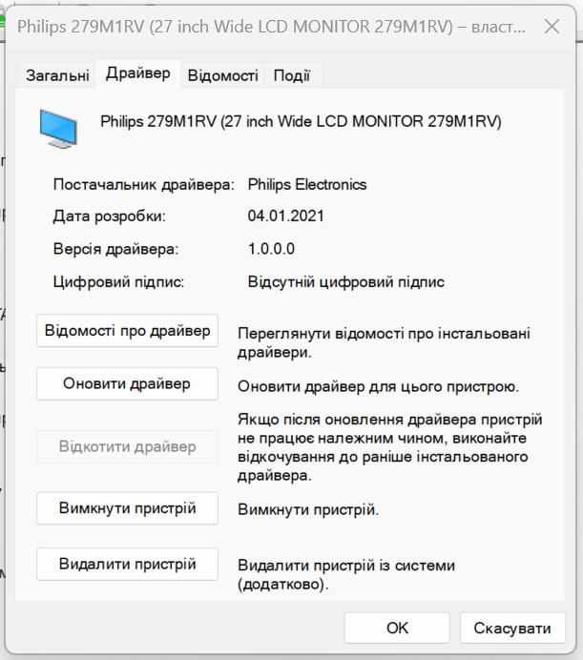
Task: Click the driver version 1.0.0.0 value
Action: (271, 249)
